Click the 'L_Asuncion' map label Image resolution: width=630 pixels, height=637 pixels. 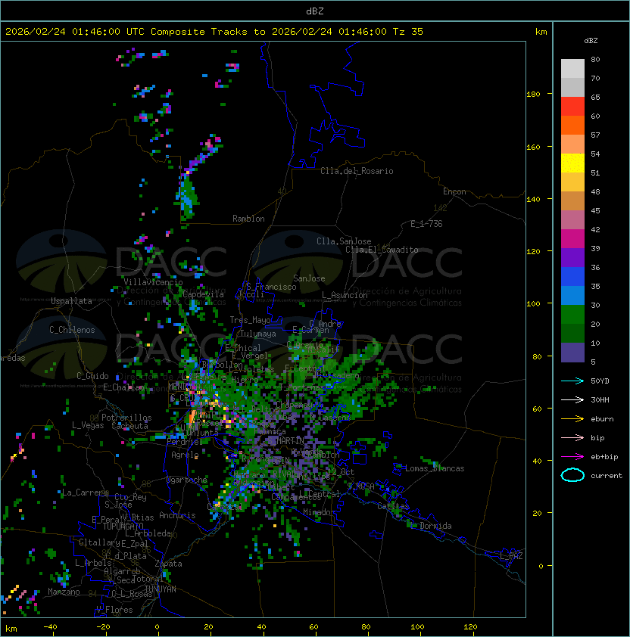click(x=345, y=295)
